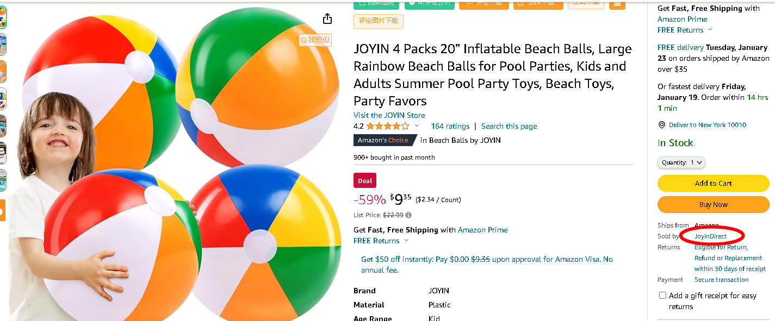Click the orange grid icon button
This screenshot has height=321, width=775.
tap(617, 4)
